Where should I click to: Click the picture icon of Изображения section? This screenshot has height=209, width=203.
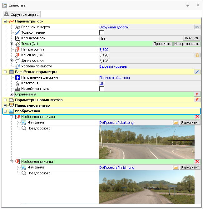coord(12,111)
